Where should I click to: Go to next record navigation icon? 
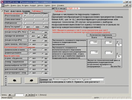[x=27, y=95]
